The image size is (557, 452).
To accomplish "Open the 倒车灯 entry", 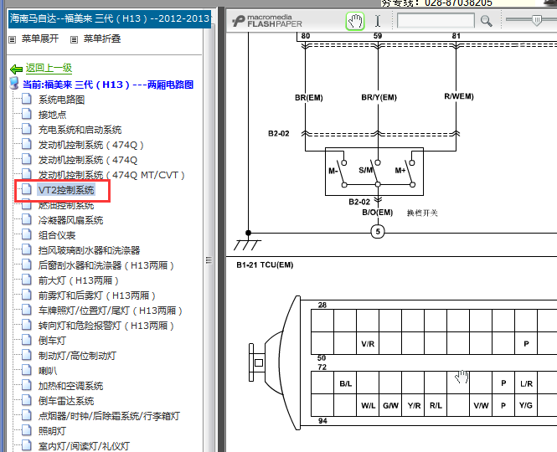I will 52,341.
